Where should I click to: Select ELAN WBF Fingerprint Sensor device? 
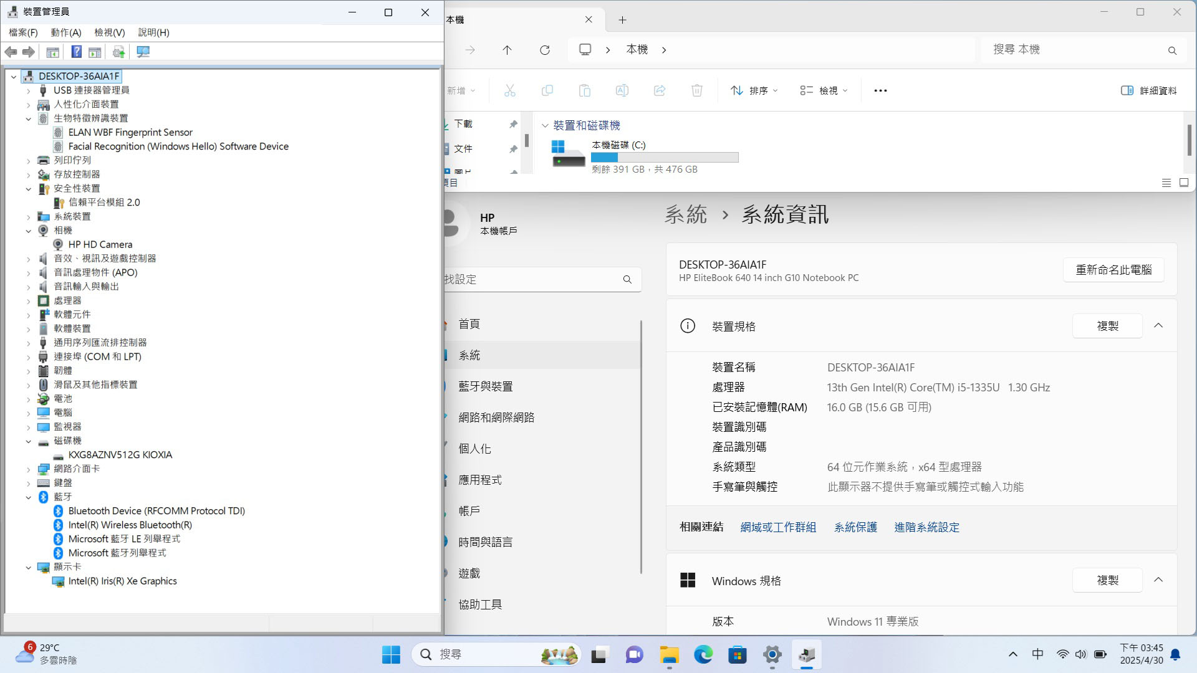point(130,133)
